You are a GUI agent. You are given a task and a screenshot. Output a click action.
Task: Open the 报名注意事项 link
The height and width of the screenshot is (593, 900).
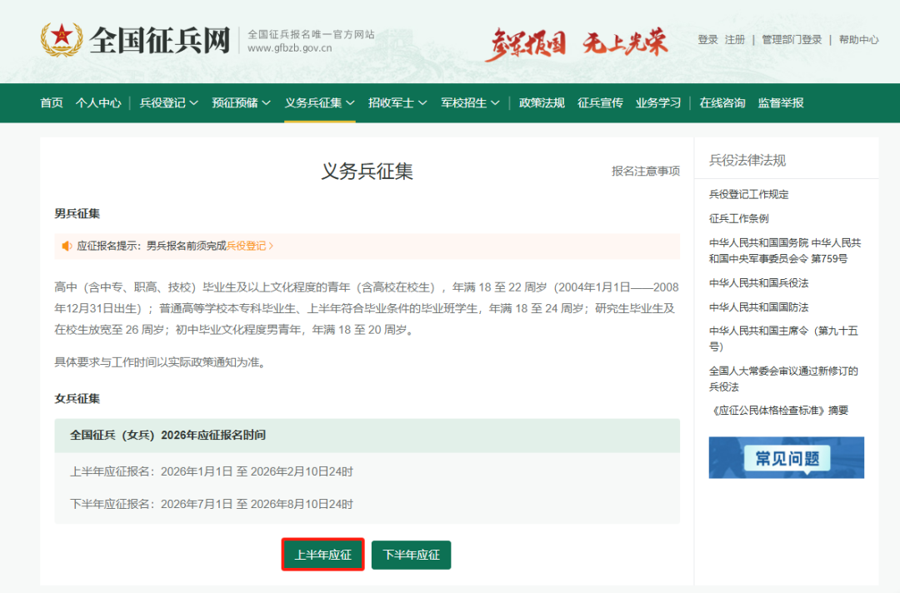(647, 170)
